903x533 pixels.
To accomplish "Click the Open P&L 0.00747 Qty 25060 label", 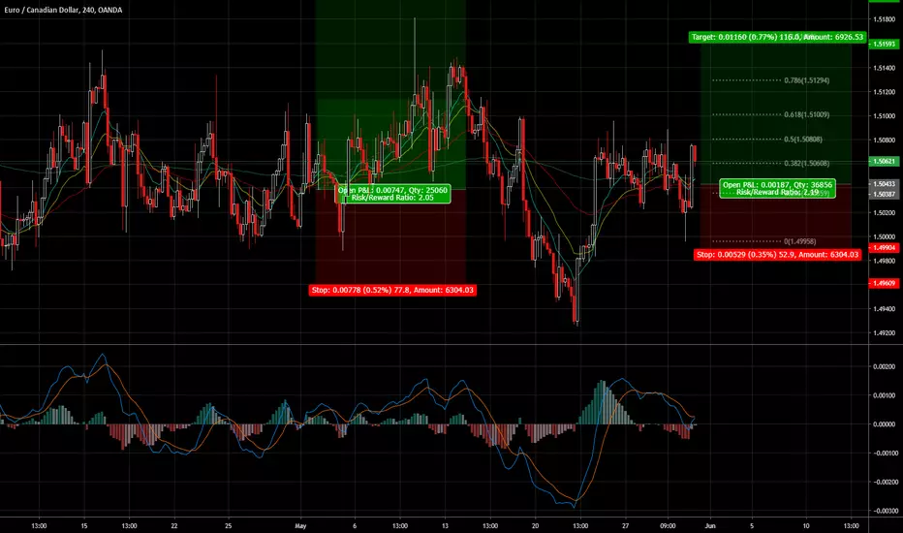I will click(392, 194).
